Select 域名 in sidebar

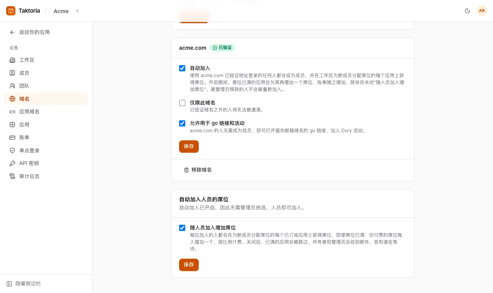46,99
